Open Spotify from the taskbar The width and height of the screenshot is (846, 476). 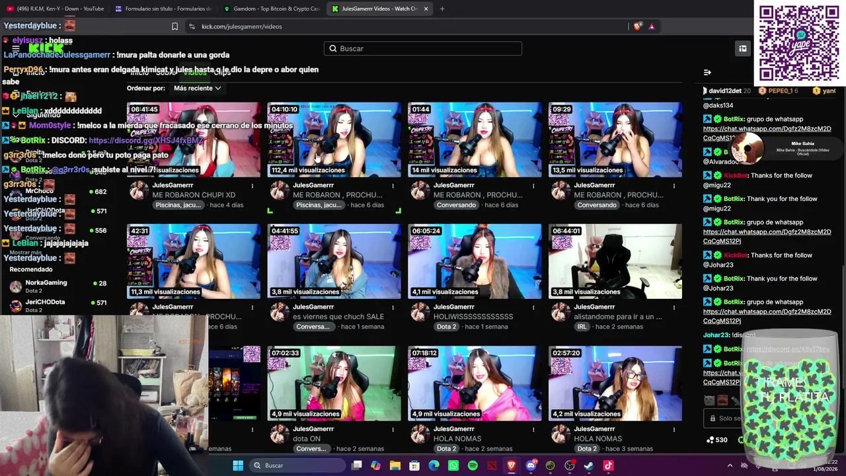pos(473,465)
